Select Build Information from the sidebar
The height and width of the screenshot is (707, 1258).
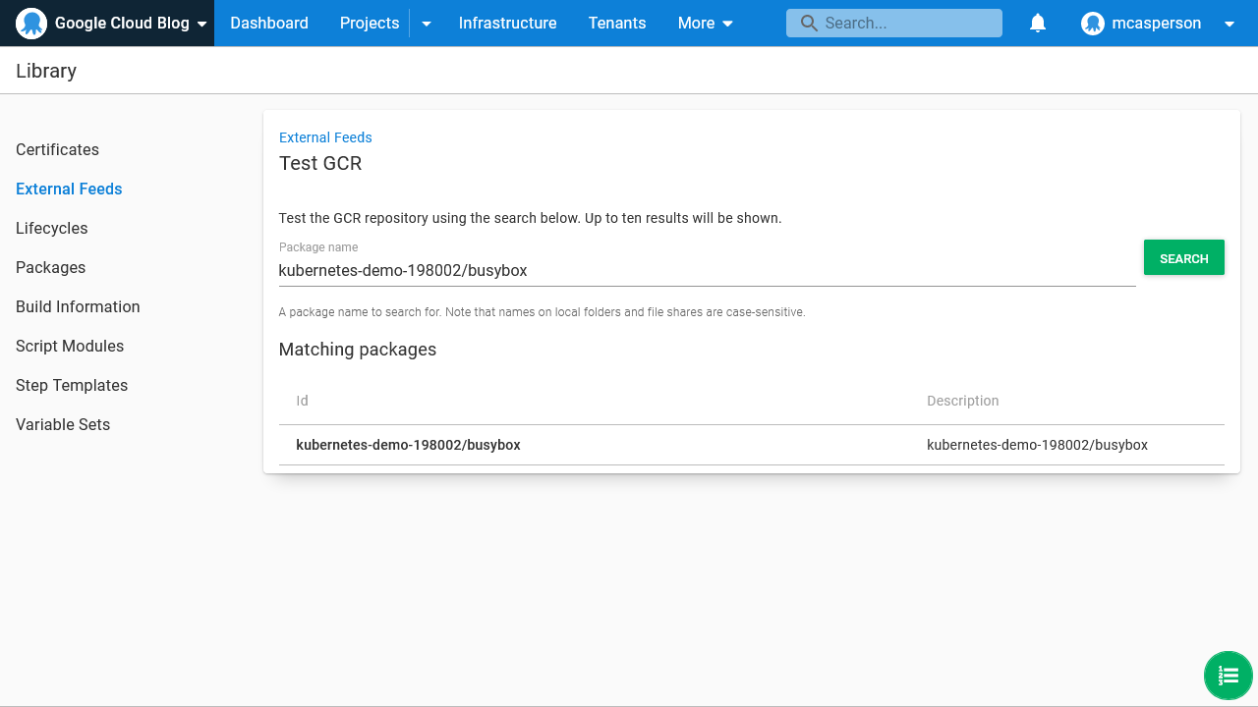pos(78,306)
